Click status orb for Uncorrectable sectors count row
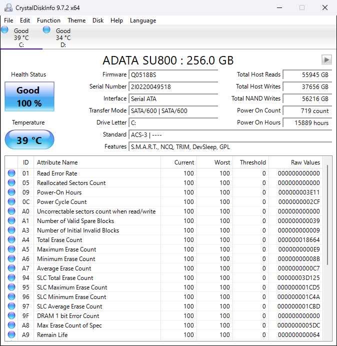 pos(11,211)
